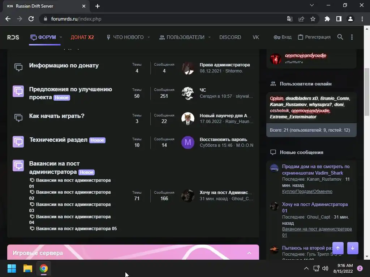Screen dimensions: 370x277
Task: Open Вакансии на пост администратора 05 subforum
Action: pyautogui.click(x=76, y=228)
